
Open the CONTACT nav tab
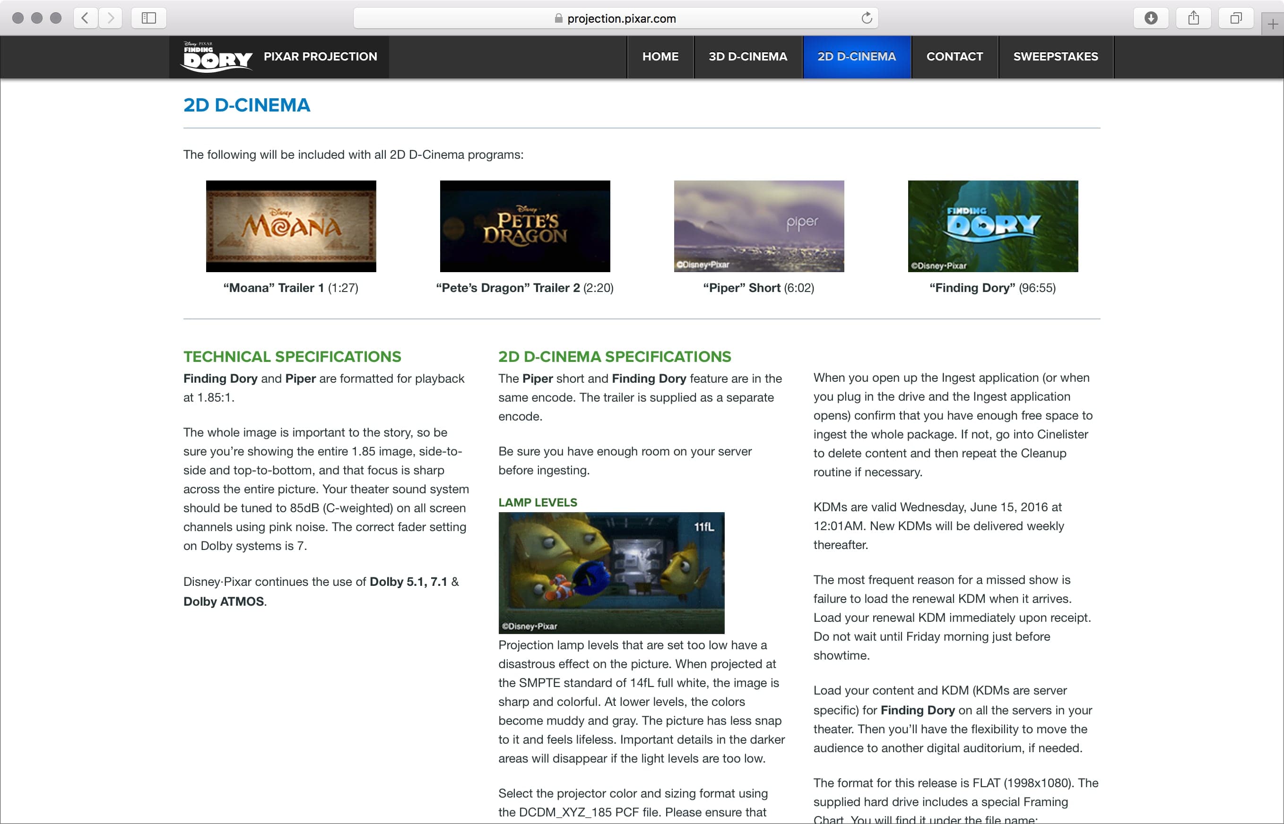point(955,57)
